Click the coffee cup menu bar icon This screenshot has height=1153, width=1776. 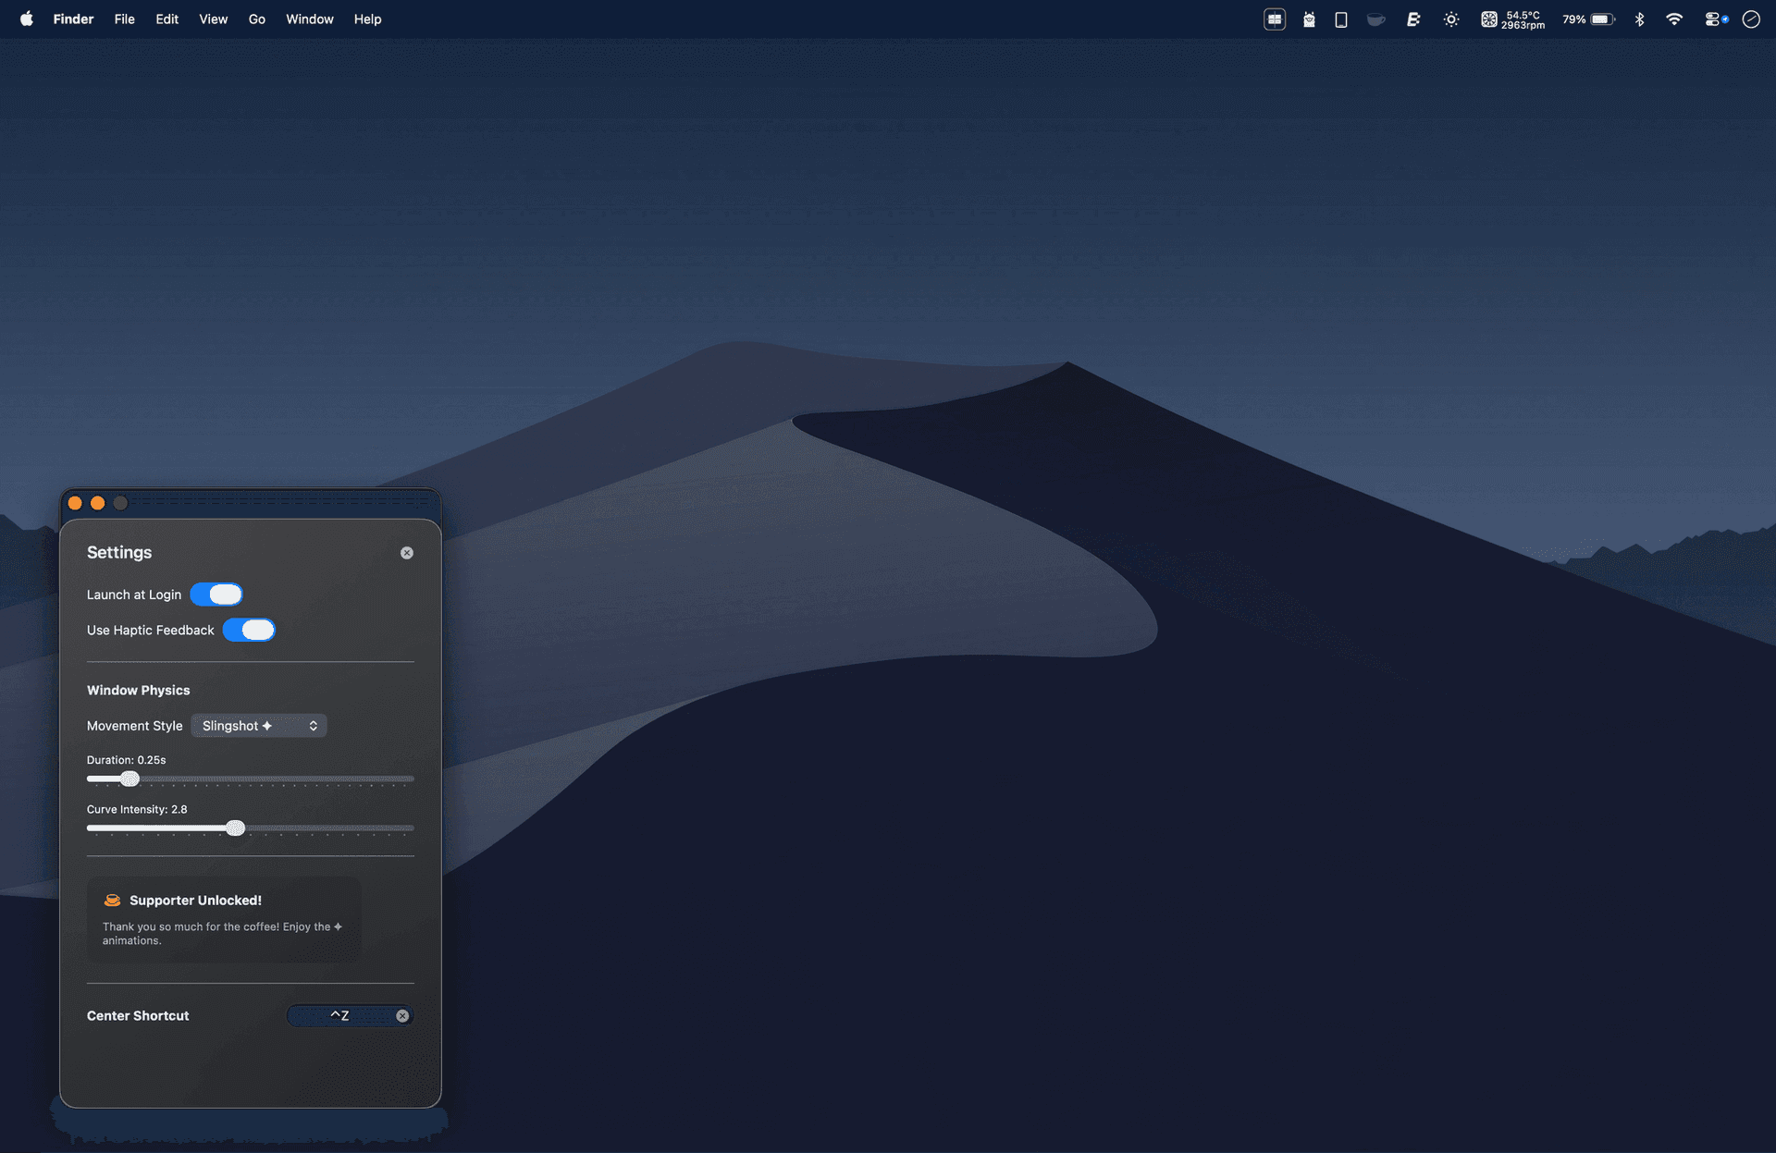1376,19
